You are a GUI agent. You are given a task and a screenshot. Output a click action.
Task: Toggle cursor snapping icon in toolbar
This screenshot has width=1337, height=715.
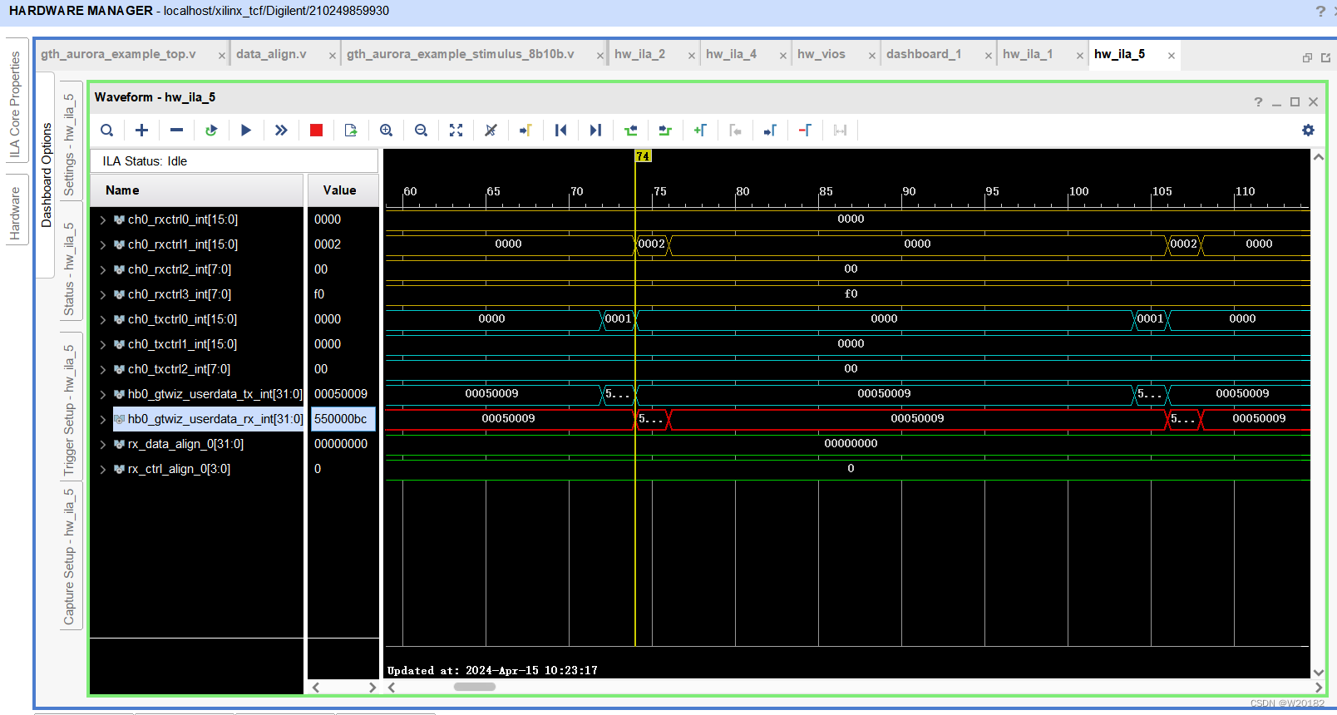(x=491, y=131)
